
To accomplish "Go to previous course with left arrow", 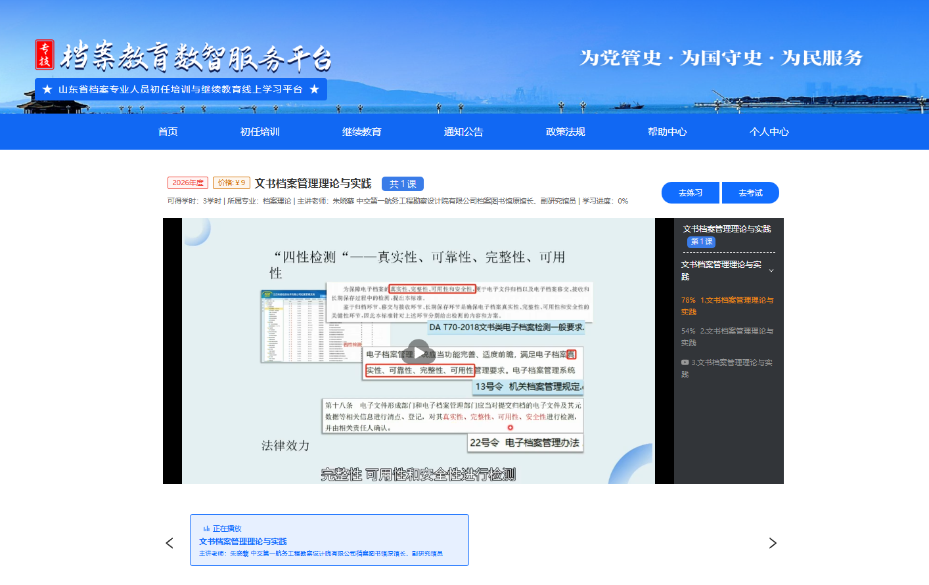I will click(x=170, y=543).
